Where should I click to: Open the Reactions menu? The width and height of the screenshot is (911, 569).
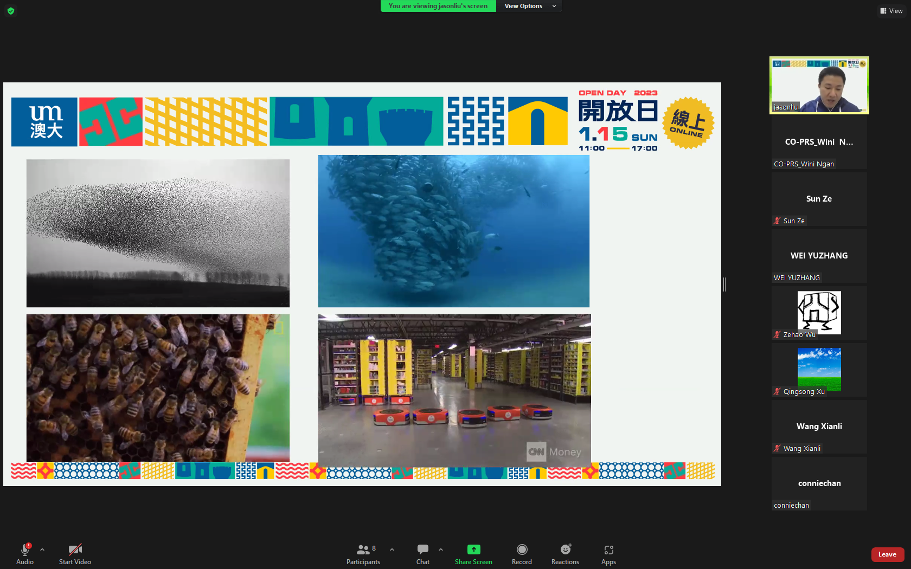tap(565, 554)
